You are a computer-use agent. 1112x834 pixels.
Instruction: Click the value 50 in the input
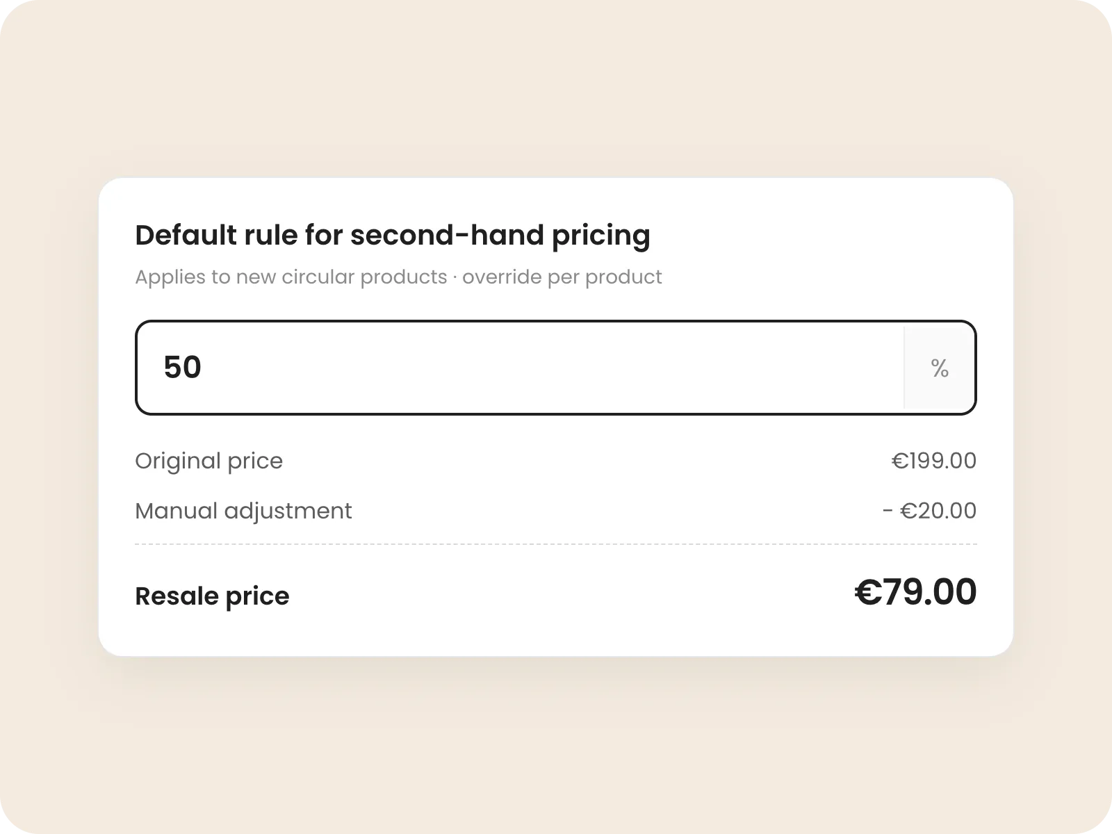182,368
